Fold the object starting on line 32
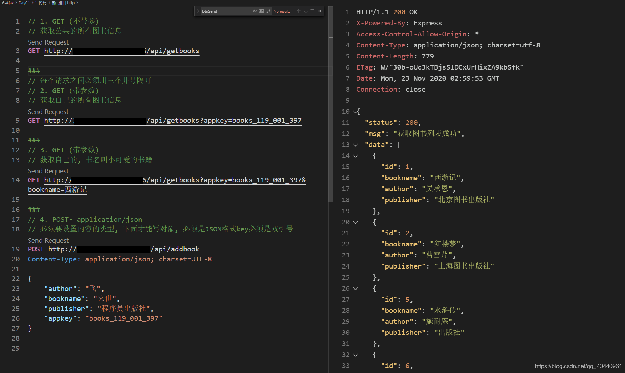 point(355,355)
